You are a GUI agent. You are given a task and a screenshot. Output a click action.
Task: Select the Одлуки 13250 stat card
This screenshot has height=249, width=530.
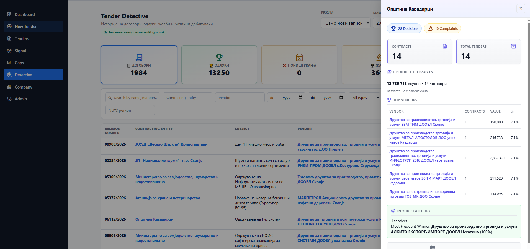click(x=219, y=64)
